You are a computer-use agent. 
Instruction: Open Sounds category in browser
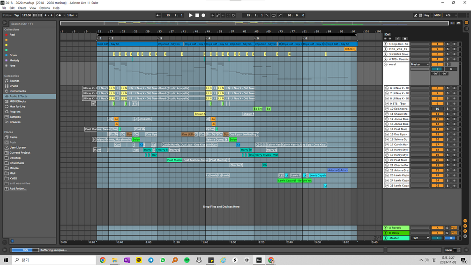15,81
